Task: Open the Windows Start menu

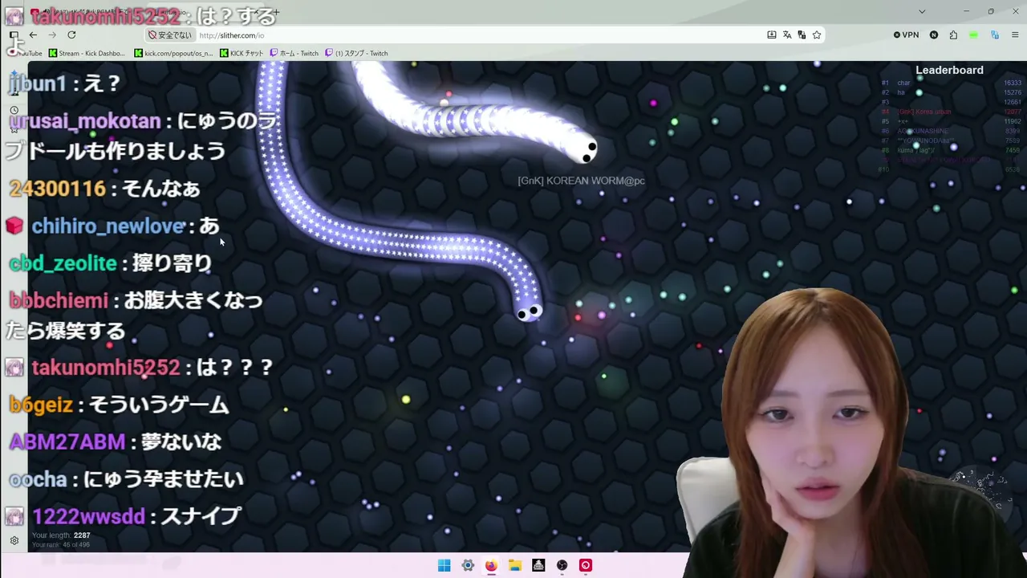Action: 444,565
